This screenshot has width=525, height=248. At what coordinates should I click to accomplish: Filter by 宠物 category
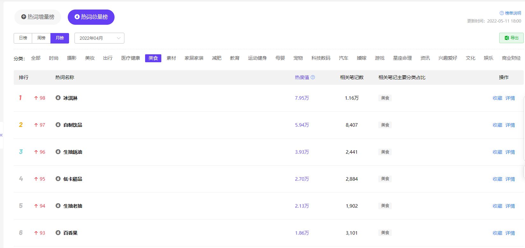click(298, 58)
